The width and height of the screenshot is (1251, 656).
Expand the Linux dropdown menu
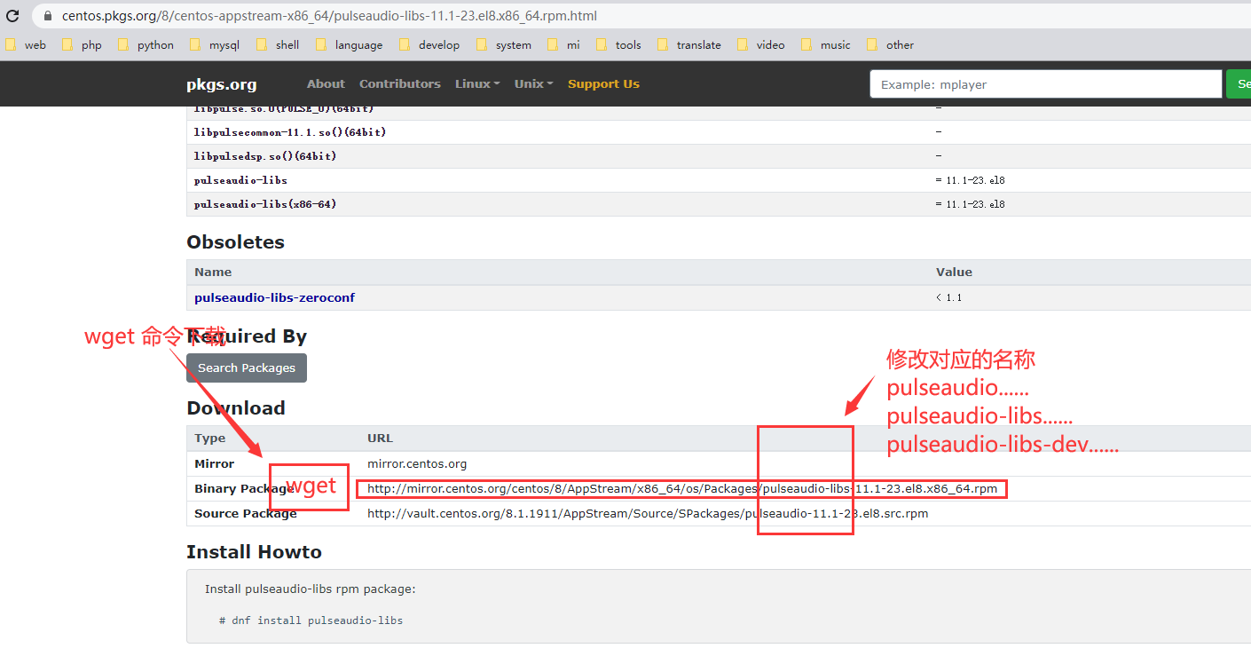477,83
